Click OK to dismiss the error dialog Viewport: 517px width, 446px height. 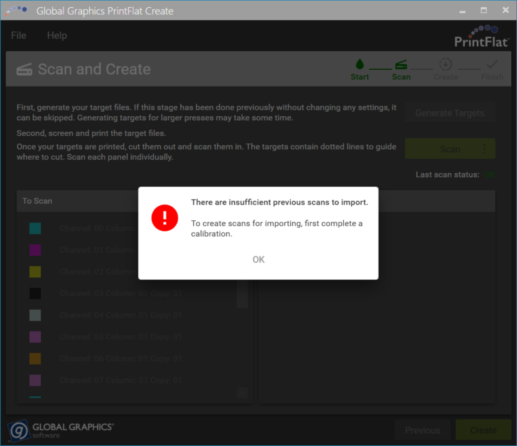pos(258,259)
